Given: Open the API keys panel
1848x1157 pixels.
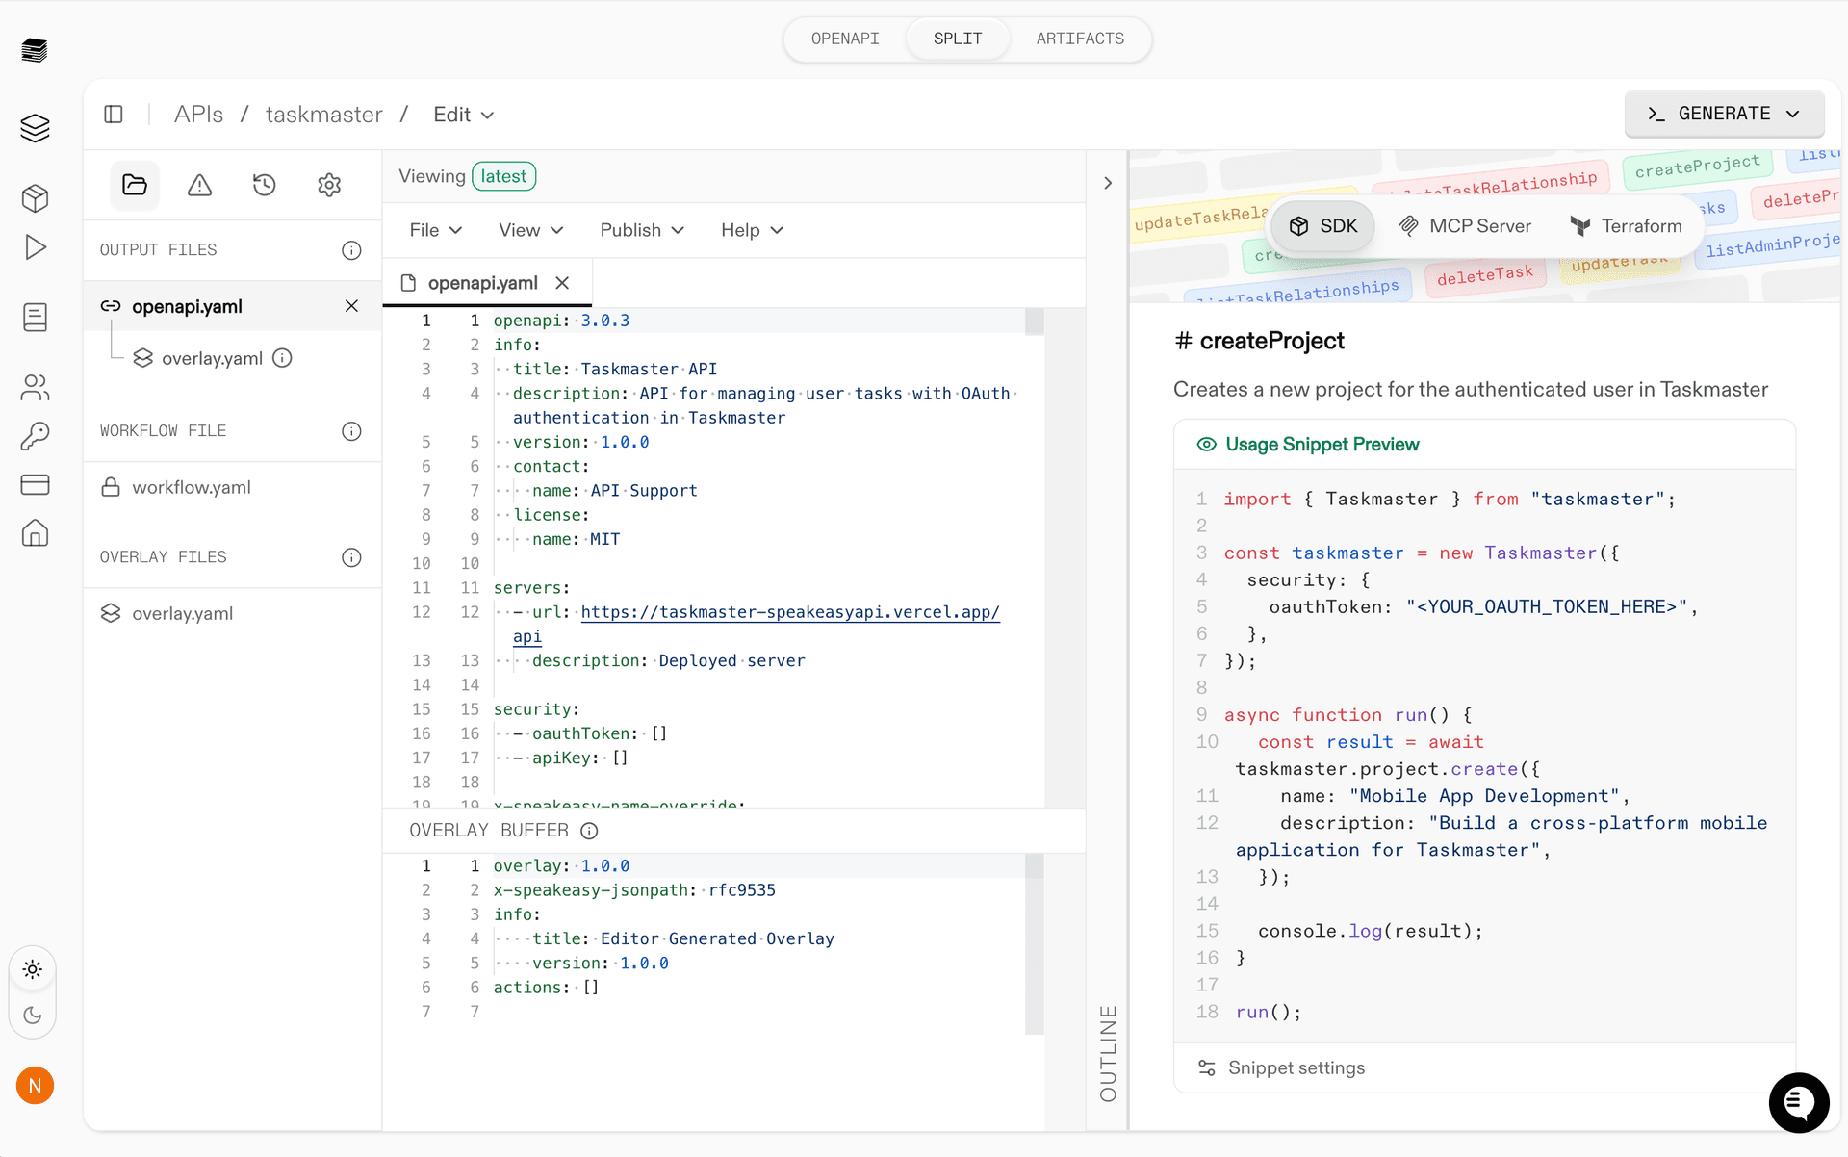Looking at the screenshot, I should 35,436.
